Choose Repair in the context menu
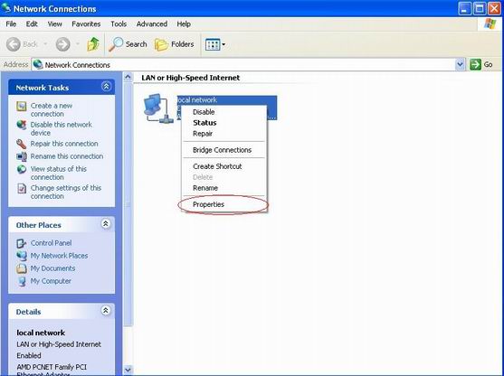The image size is (504, 376). (x=224, y=134)
